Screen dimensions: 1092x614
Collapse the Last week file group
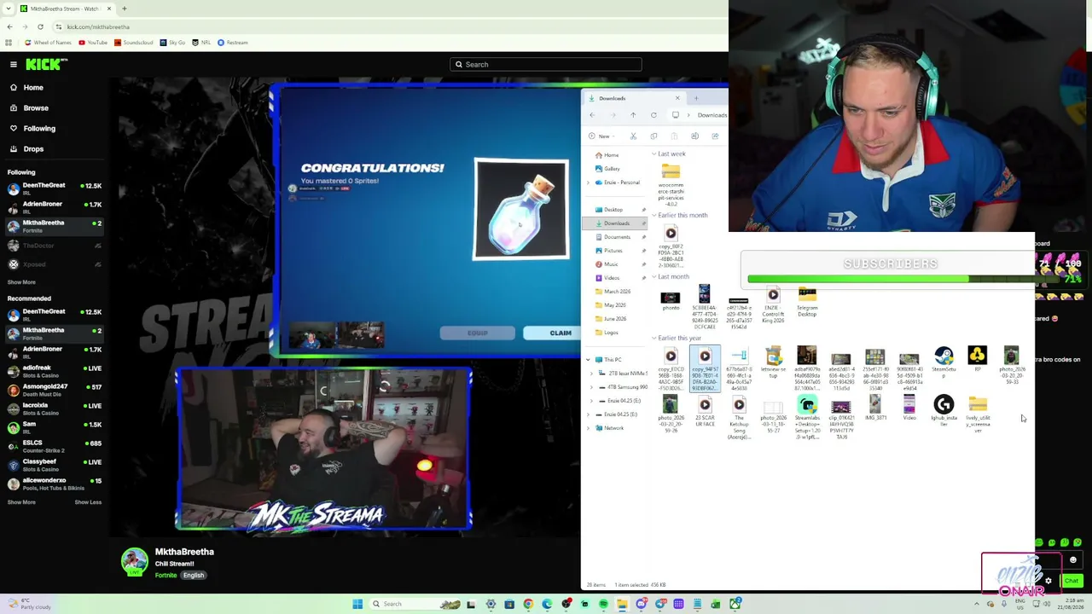pyautogui.click(x=653, y=154)
